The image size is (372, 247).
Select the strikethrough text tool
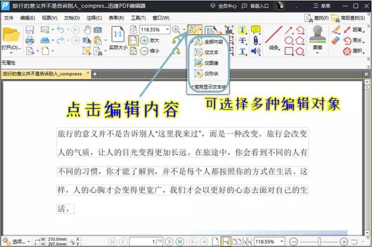click(242, 41)
